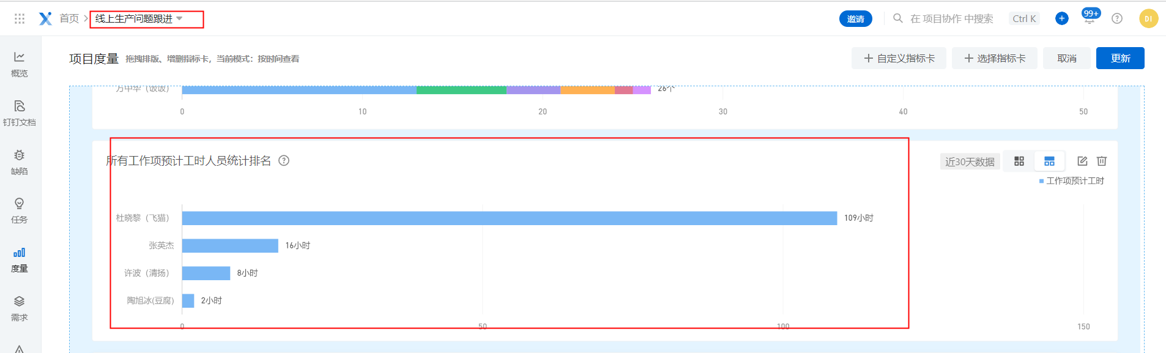Screen dimensions: 1166x353
Task: Click the card title 所有工作项预计工时人员统计排名
Action: click(188, 160)
